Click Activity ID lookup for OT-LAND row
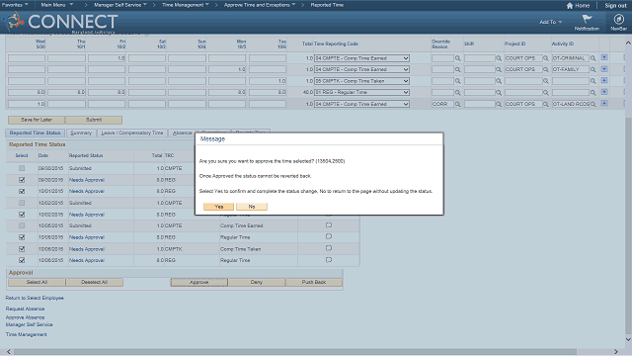This screenshot has width=632, height=356. 592,104
